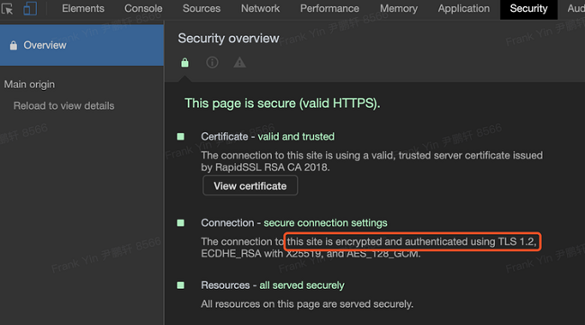The width and height of the screenshot is (585, 325).
Task: Click Main origin heading in sidebar
Action: point(30,85)
